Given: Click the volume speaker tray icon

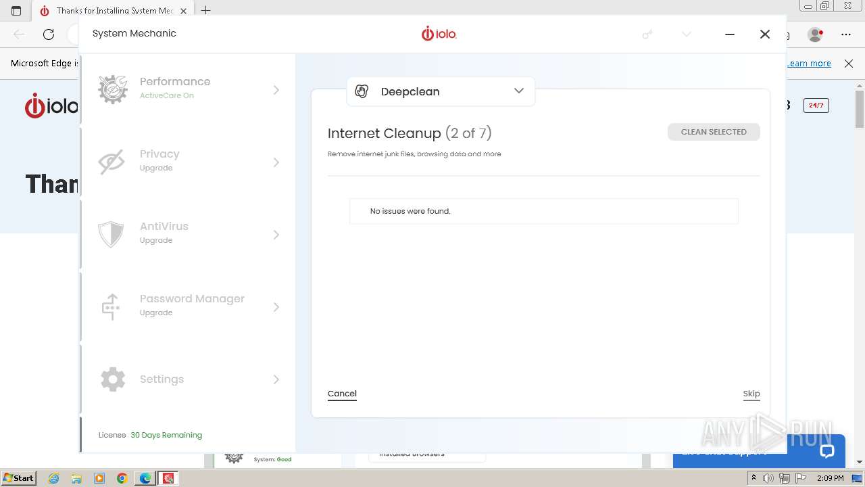Looking at the screenshot, I should pyautogui.click(x=768, y=478).
